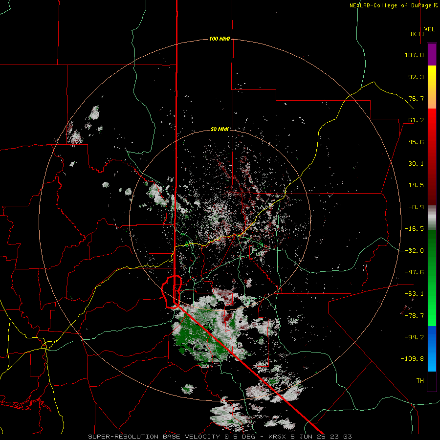Click the 100 NMI range ring label
This screenshot has height=440, width=440.
220,39
